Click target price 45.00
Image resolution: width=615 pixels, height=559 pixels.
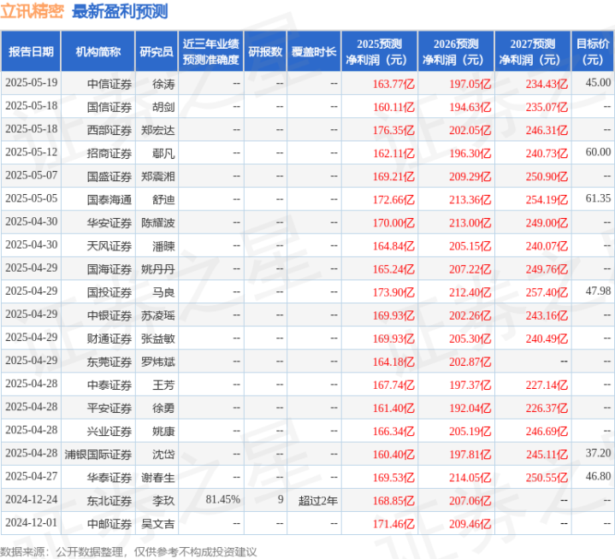[x=598, y=83]
